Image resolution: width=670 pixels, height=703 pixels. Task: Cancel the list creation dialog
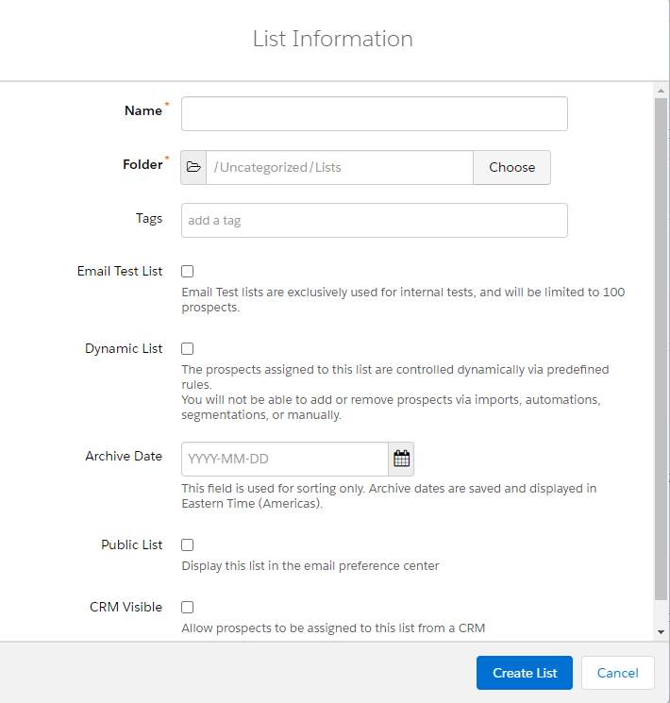point(617,673)
